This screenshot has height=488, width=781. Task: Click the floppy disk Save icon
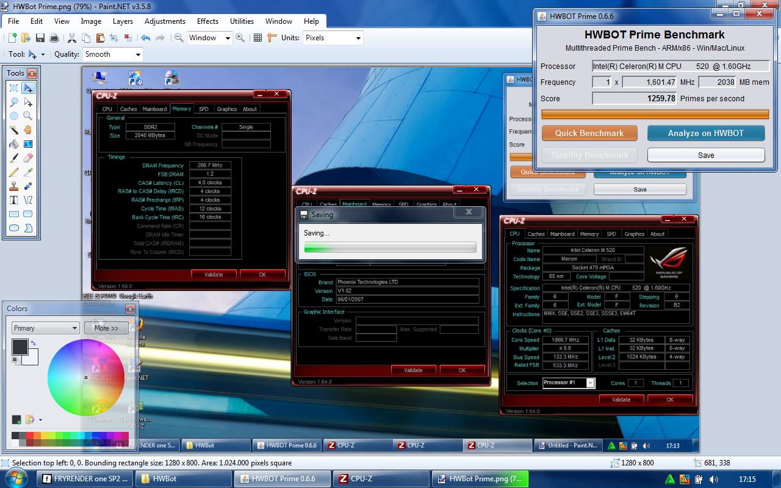[x=40, y=38]
